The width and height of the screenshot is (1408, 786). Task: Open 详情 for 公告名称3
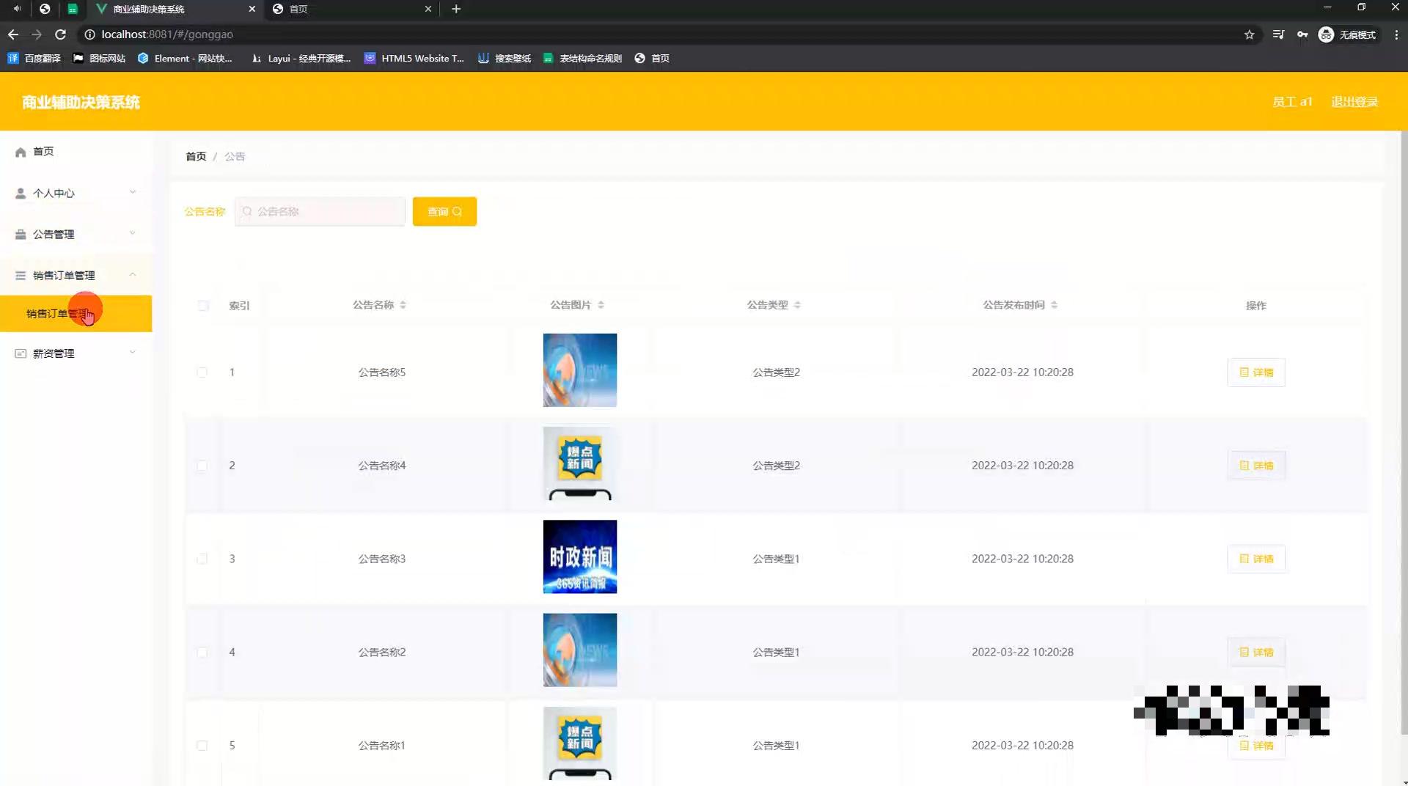(x=1256, y=559)
